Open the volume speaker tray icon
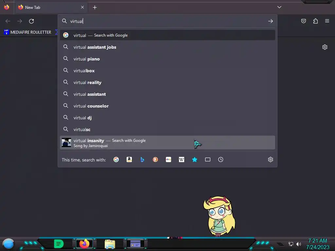Image resolution: width=335 pixels, height=251 pixels. click(298, 244)
